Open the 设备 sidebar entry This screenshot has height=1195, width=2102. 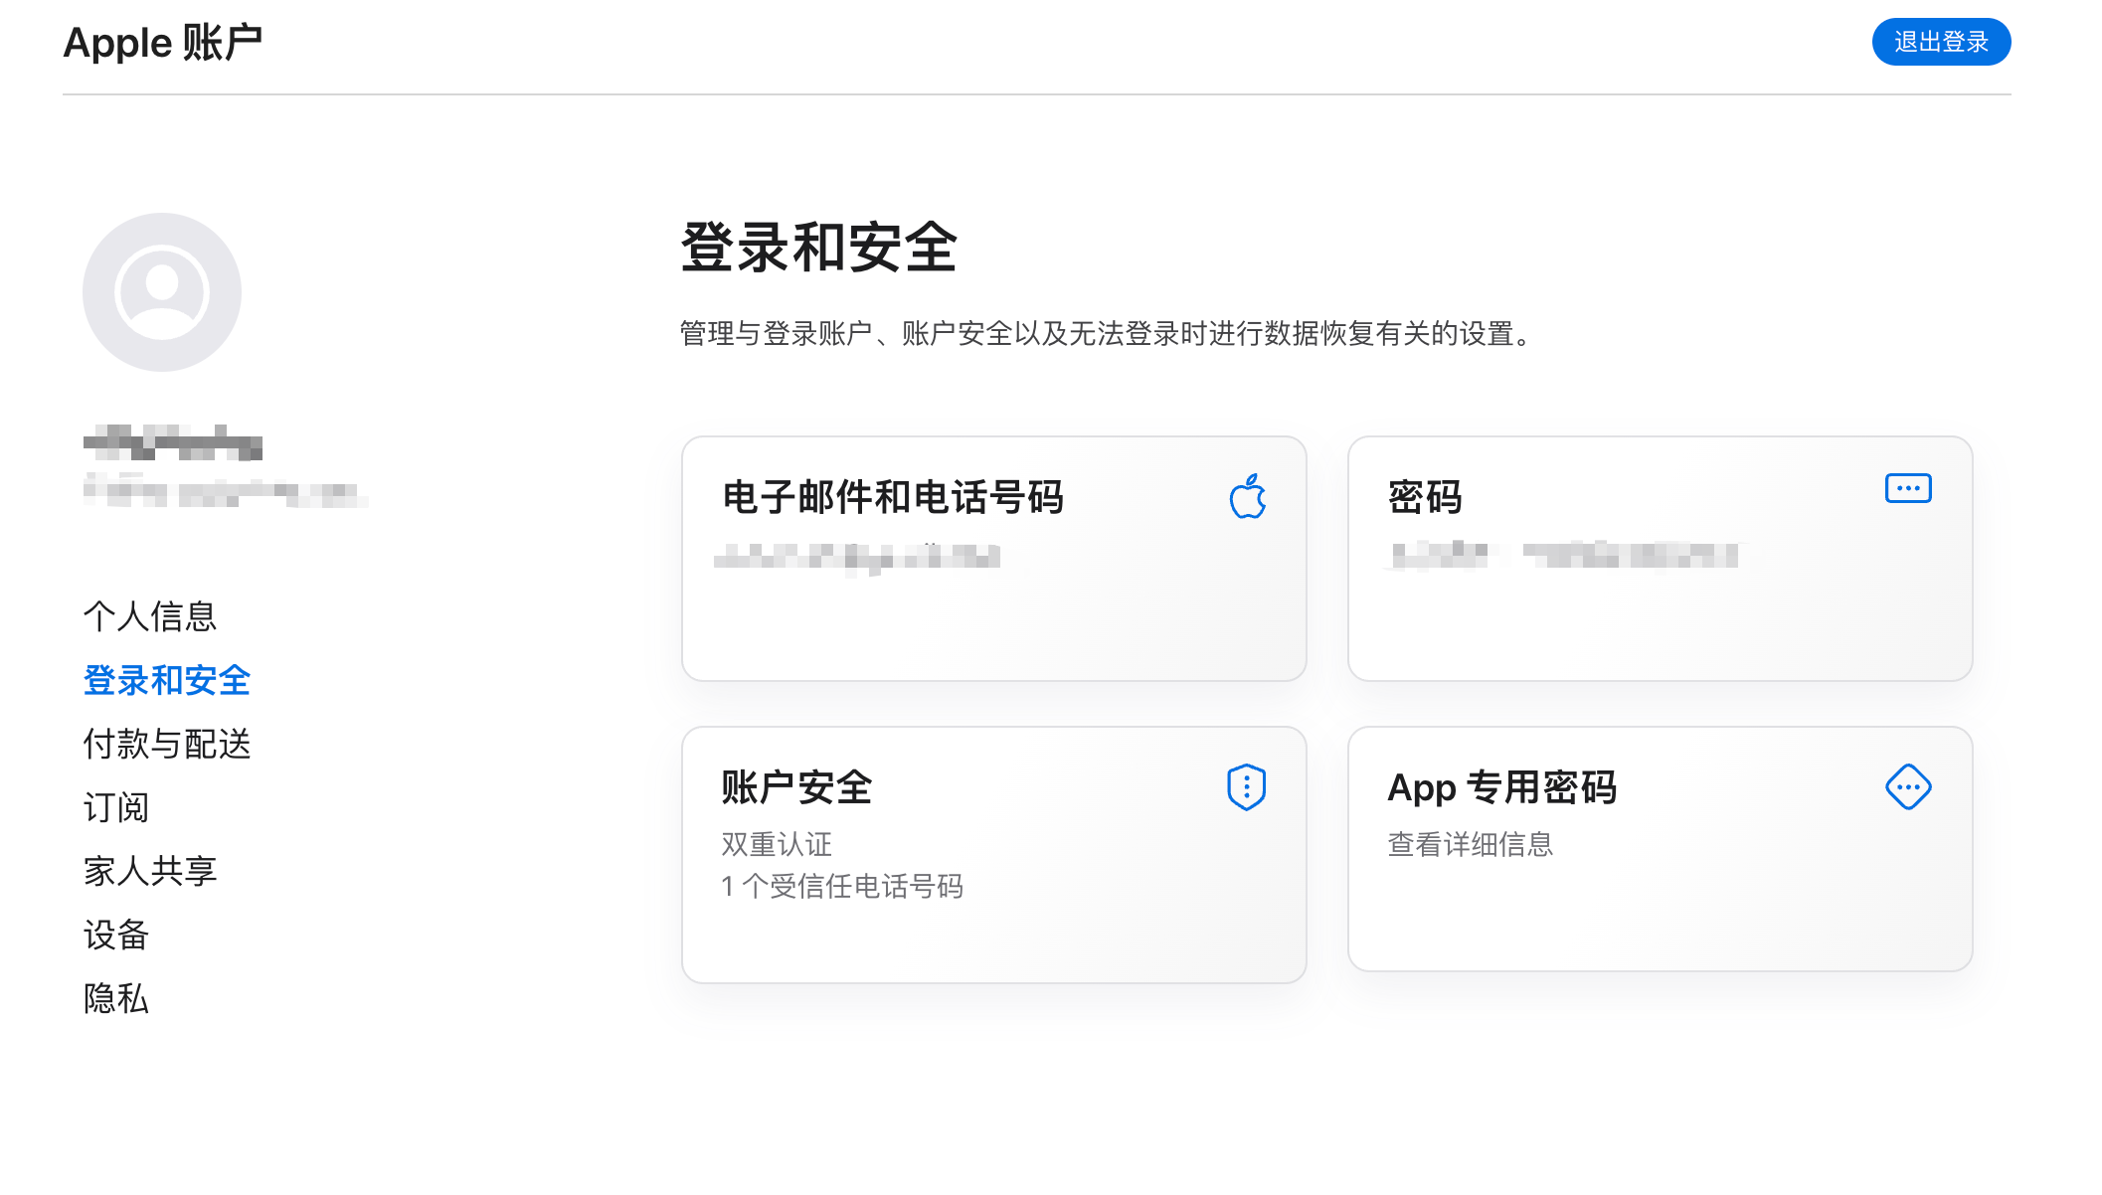click(x=116, y=935)
